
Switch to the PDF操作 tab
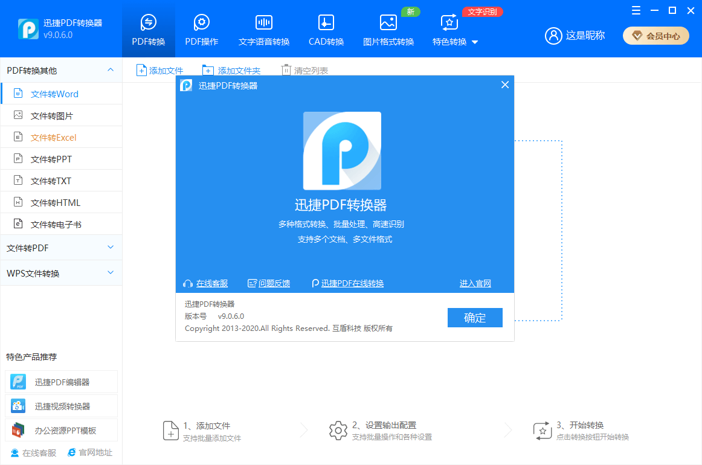[x=201, y=30]
